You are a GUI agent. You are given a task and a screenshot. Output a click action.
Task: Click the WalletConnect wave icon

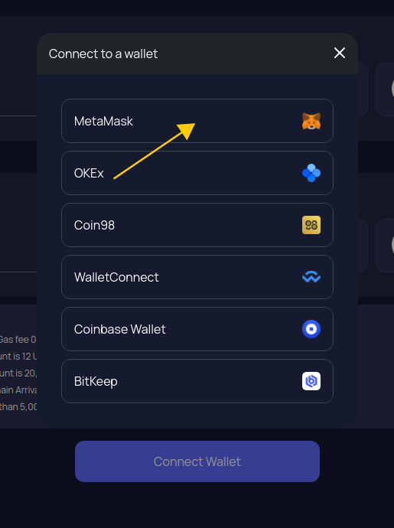[311, 277]
